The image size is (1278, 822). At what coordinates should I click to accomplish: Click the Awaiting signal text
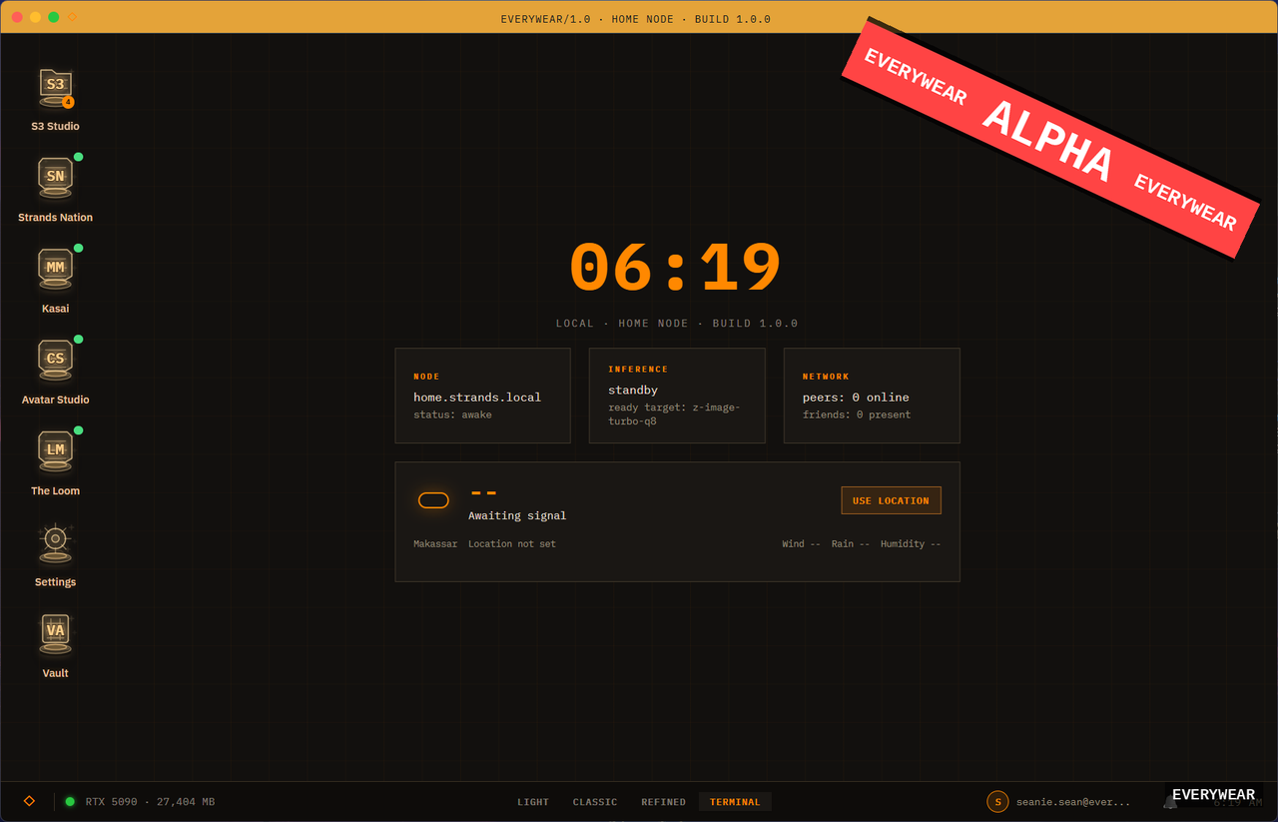pos(517,516)
